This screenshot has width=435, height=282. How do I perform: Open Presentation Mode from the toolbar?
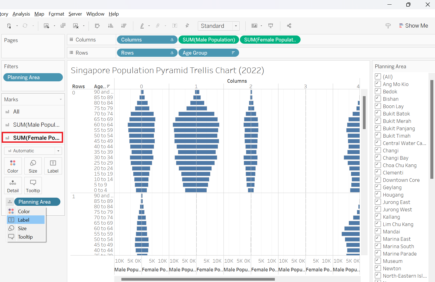click(x=271, y=26)
